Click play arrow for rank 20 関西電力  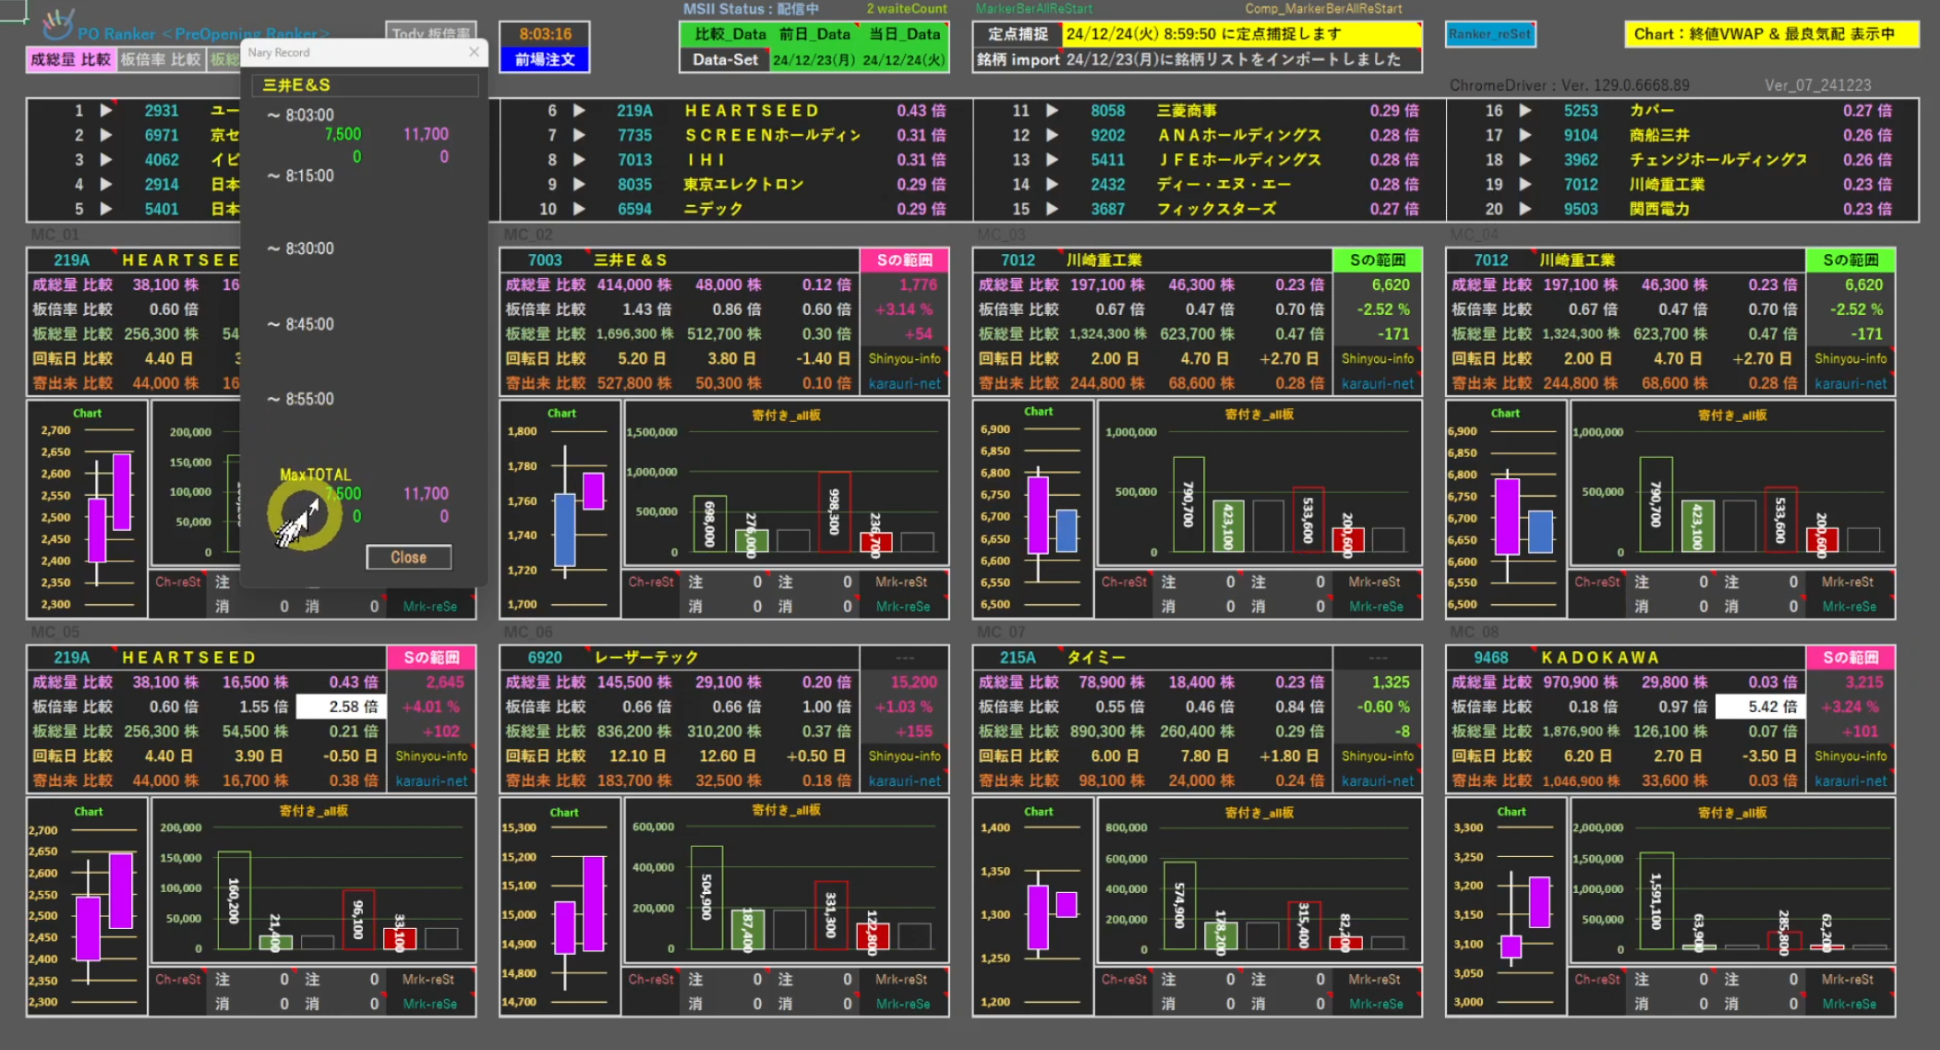pos(1524,209)
